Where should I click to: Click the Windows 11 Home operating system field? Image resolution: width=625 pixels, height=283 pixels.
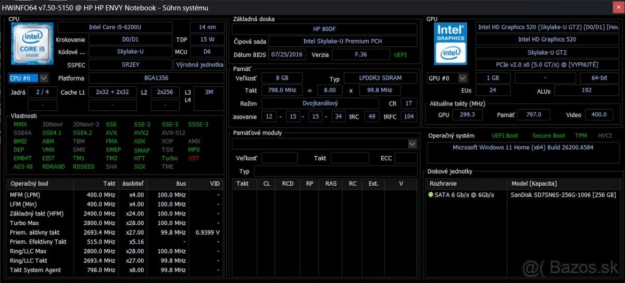pyautogui.click(x=522, y=147)
